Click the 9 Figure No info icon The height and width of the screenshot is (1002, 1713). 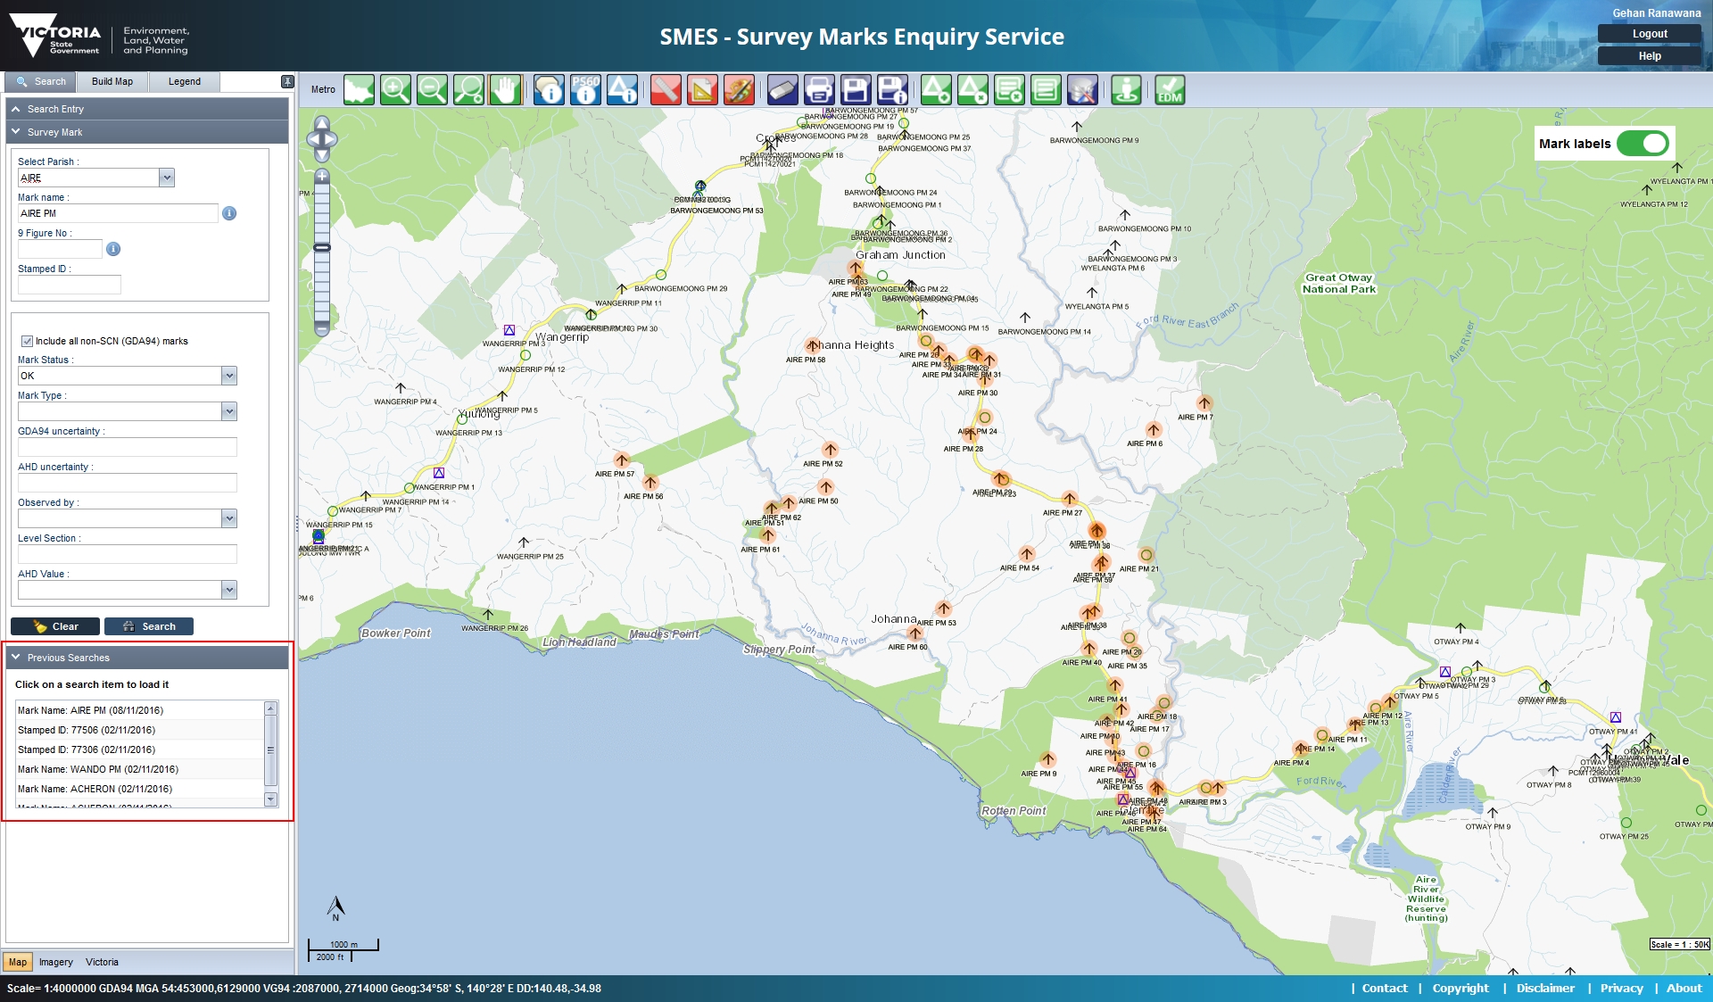coord(113,249)
